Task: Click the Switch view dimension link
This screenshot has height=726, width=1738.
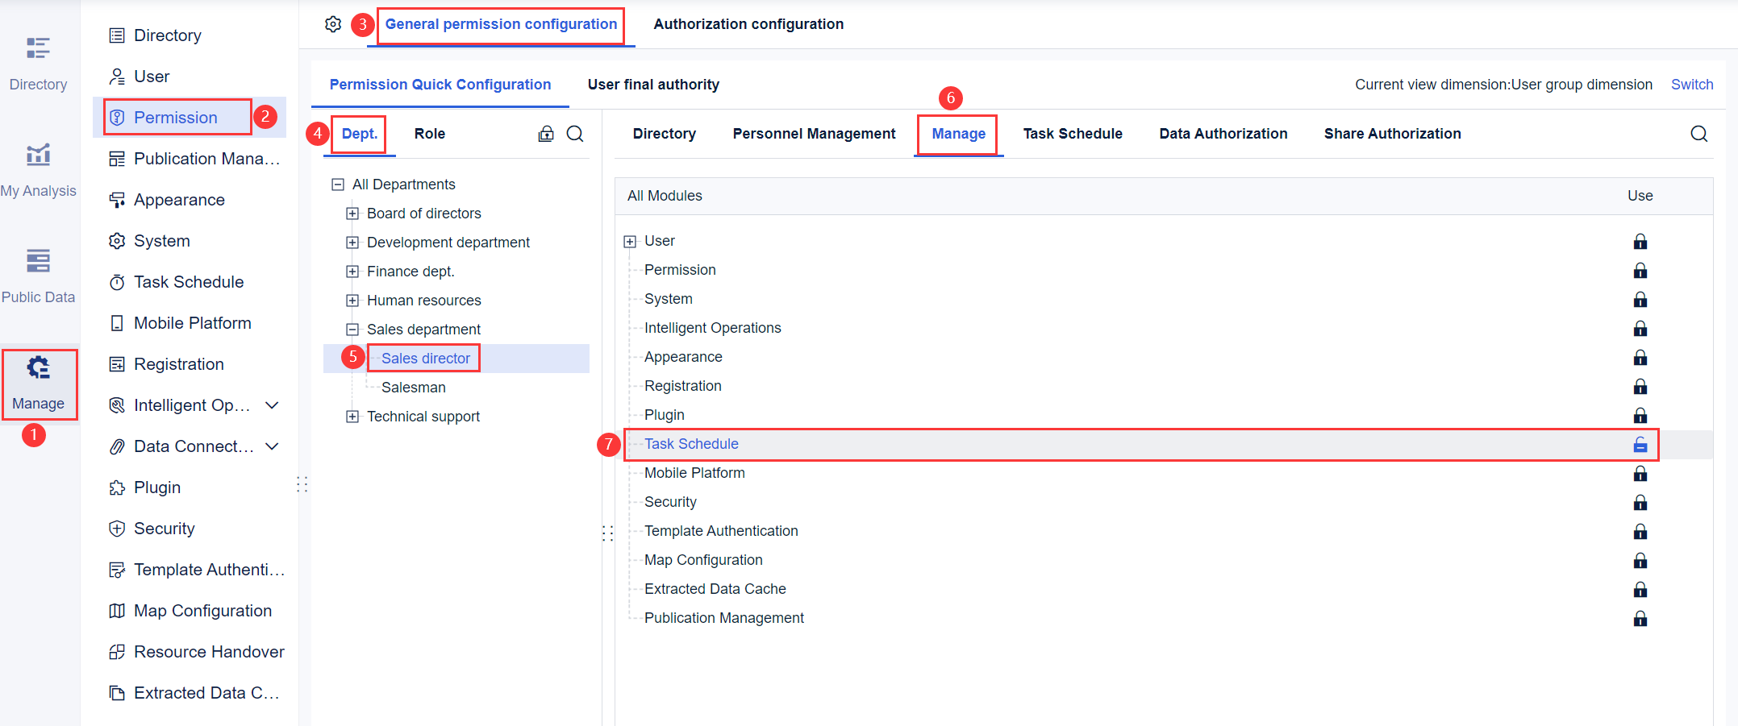Action: [1691, 85]
